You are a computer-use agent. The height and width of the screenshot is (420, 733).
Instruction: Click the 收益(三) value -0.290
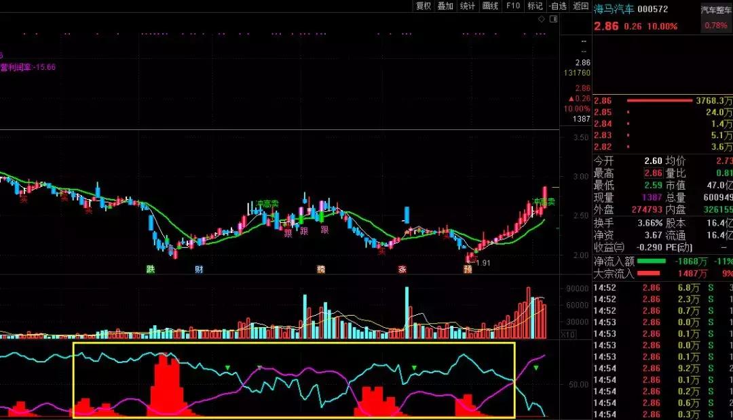pyautogui.click(x=649, y=247)
